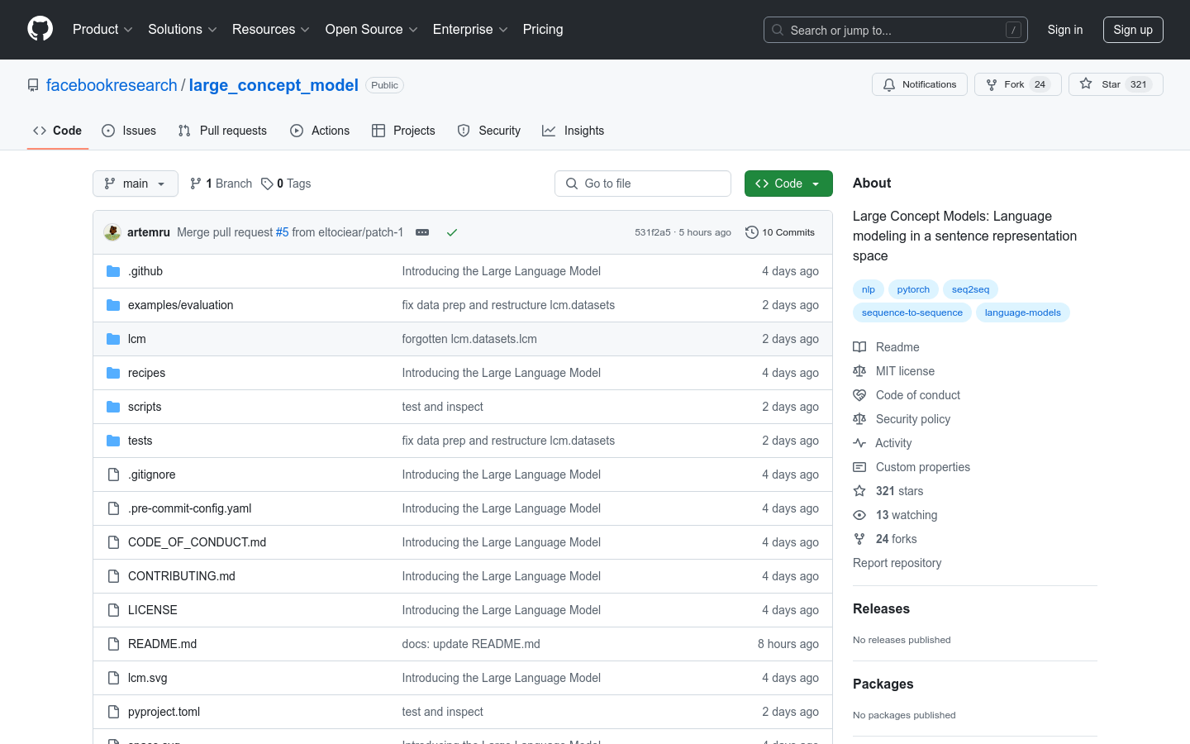Screen dimensions: 1190x744
Task: View the 1 Branch link
Action: 221,184
